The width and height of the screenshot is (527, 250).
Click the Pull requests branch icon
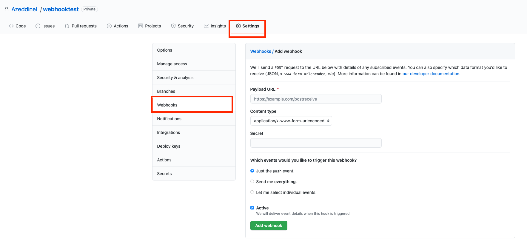click(x=67, y=26)
